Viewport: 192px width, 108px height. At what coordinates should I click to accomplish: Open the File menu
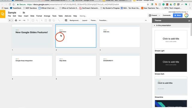tap(9, 16)
